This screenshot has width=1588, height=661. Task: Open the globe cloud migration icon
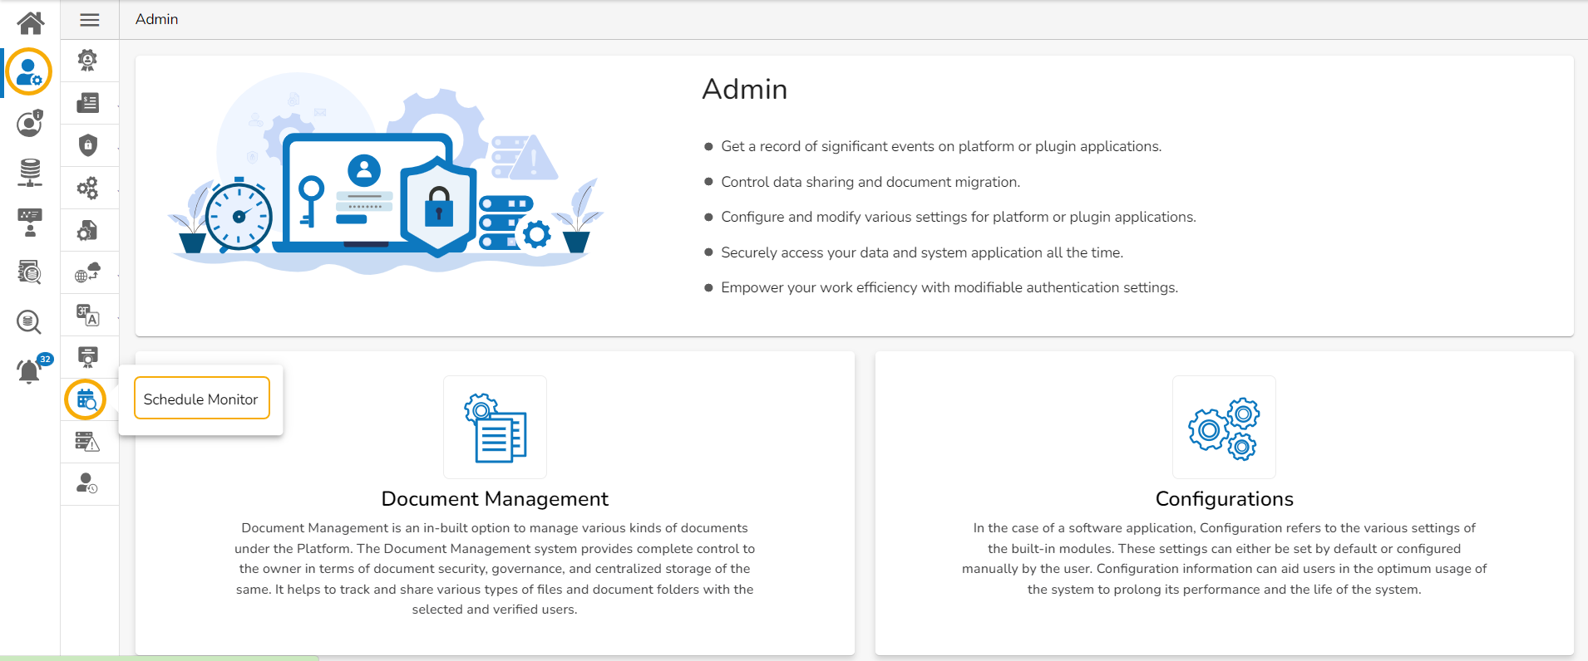87,272
